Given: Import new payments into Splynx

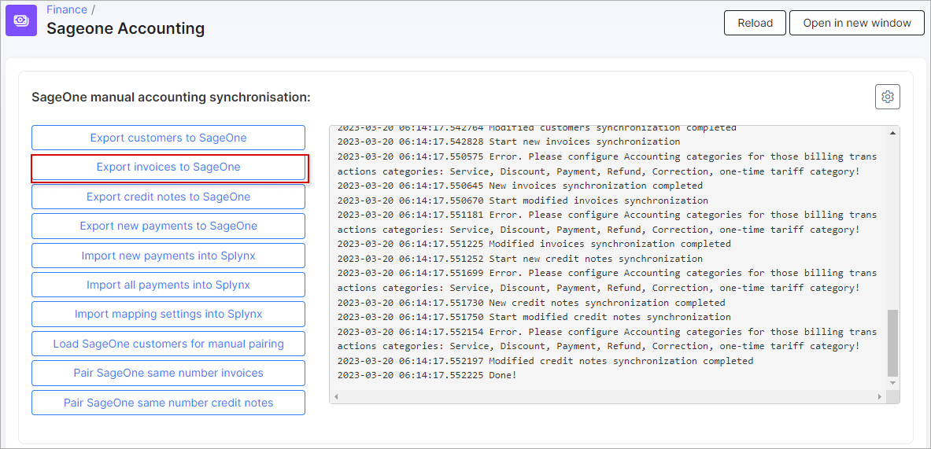Looking at the screenshot, I should (x=168, y=256).
